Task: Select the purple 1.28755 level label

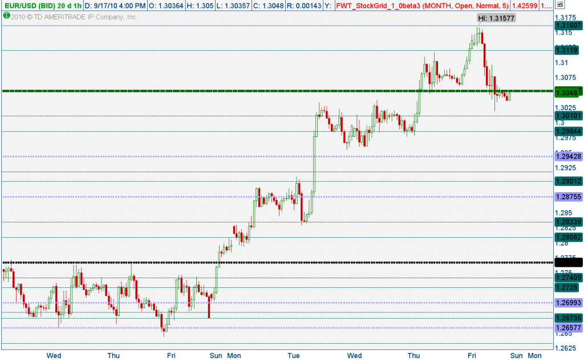Action: pyautogui.click(x=568, y=197)
